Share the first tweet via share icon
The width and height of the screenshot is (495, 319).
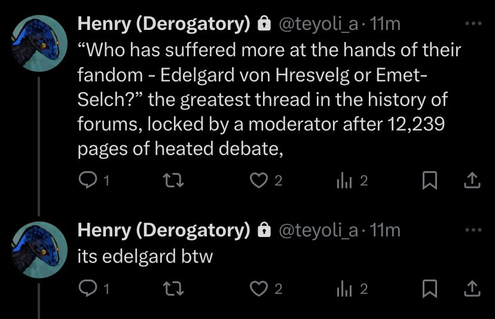coord(472,180)
